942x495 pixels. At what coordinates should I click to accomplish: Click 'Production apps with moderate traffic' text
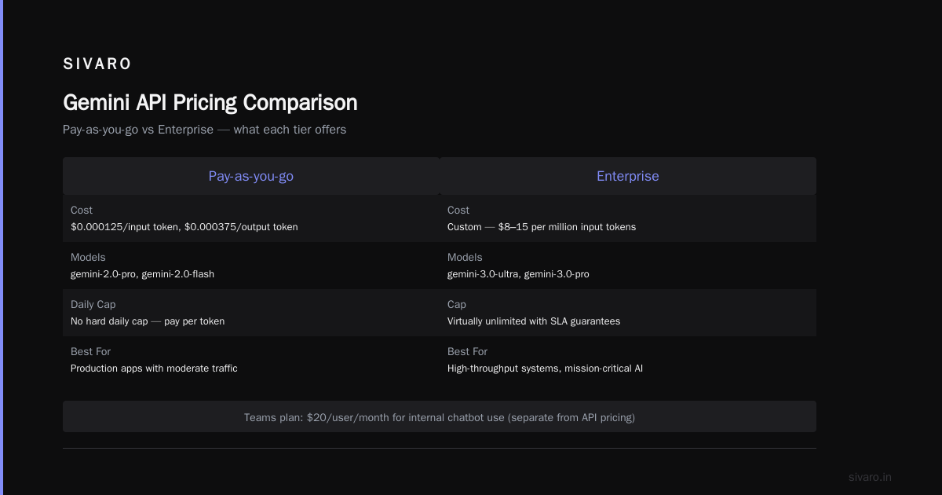pyautogui.click(x=154, y=368)
